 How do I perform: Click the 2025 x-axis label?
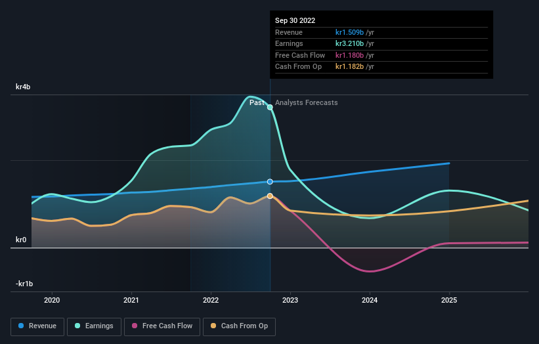point(449,301)
